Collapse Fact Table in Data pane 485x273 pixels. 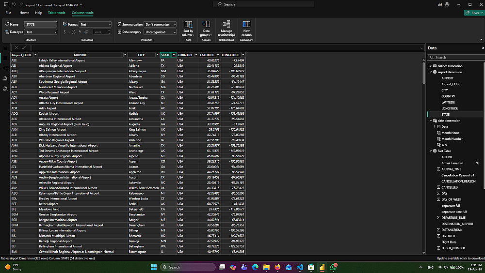[431, 151]
